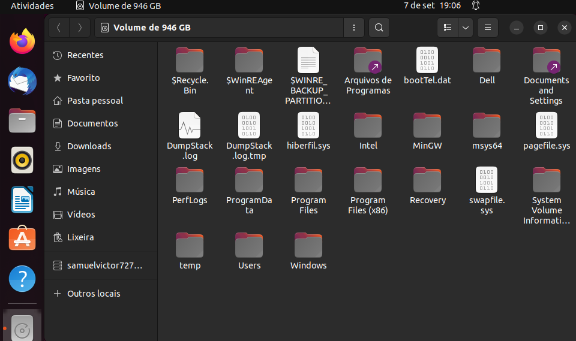Open Favorito in the sidebar
This screenshot has width=576, height=341.
click(101, 78)
